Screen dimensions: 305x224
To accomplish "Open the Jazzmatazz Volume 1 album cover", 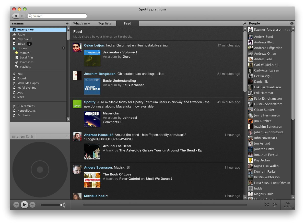I will (92, 58).
